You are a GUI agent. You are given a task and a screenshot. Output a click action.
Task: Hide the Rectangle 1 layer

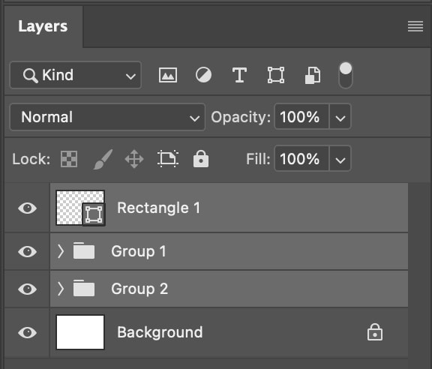(27, 208)
